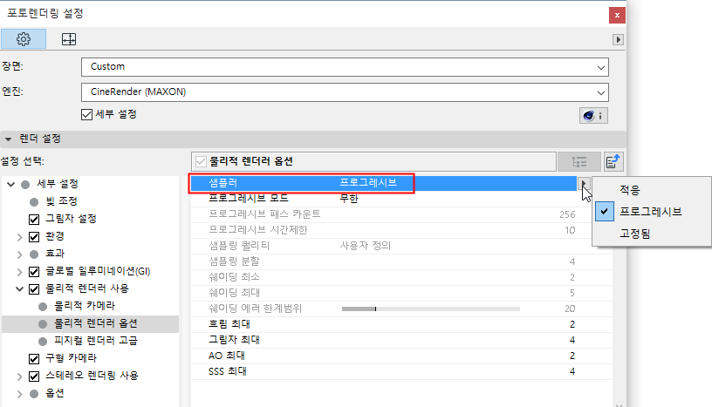Toggle the 물리적 렌더러 옵션 header checkbox
The image size is (712, 407).
click(201, 161)
